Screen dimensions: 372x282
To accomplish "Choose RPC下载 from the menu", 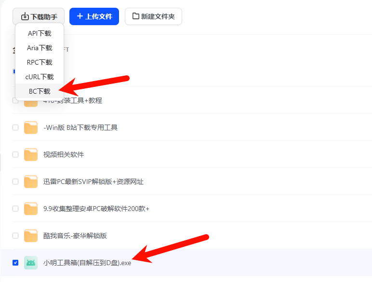I will (40, 62).
